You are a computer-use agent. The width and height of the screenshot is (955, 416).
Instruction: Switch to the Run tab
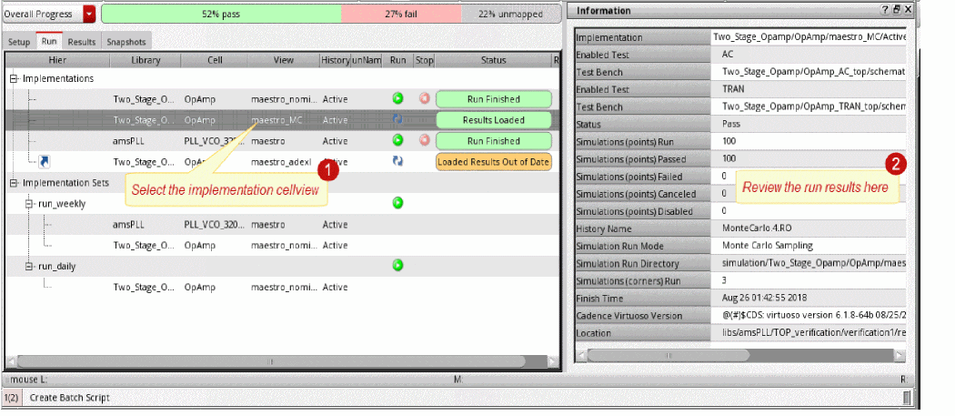pos(49,42)
